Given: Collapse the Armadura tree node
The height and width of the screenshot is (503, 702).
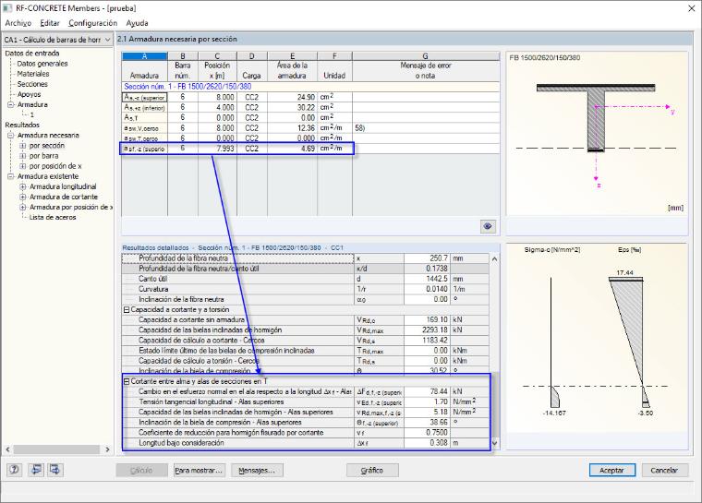Looking at the screenshot, I should pyautogui.click(x=11, y=104).
